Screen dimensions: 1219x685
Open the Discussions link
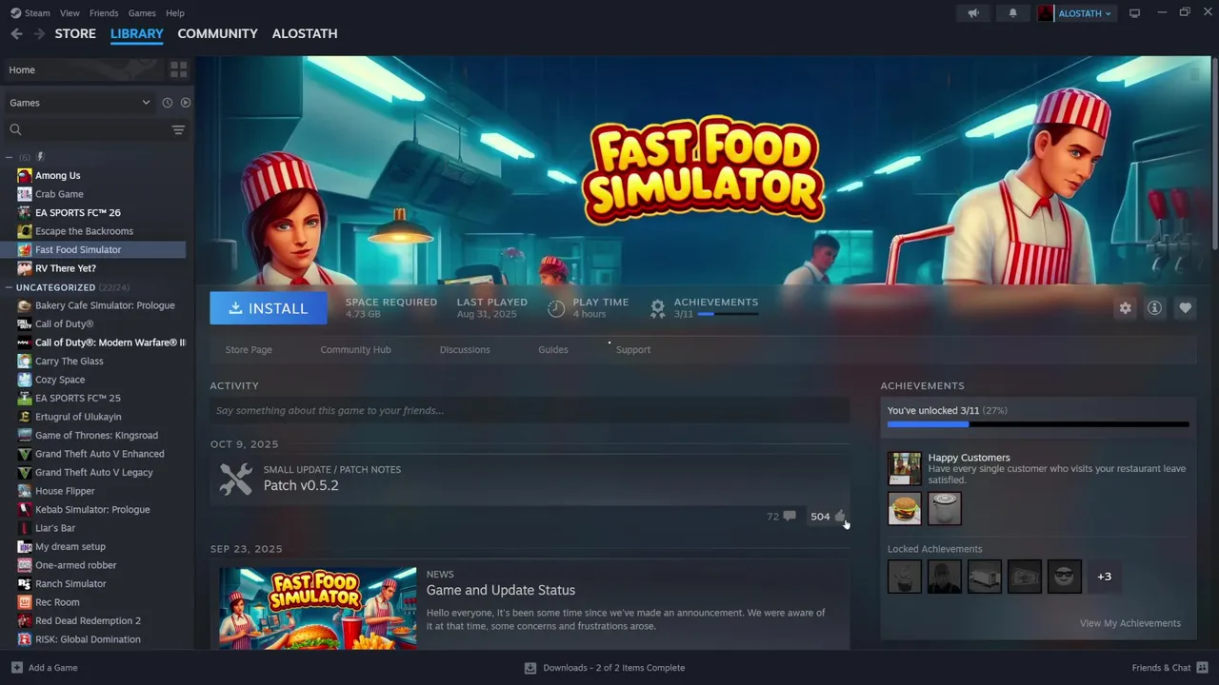tap(465, 350)
